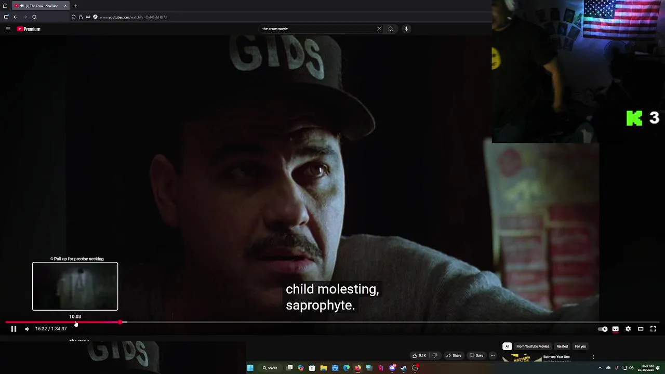The height and width of the screenshot is (374, 665).
Task: Toggle browser sidebar panel icon
Action: pos(6,17)
